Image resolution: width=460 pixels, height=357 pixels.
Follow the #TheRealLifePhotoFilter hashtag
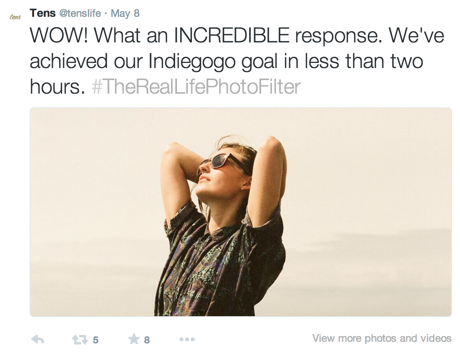pos(196,87)
